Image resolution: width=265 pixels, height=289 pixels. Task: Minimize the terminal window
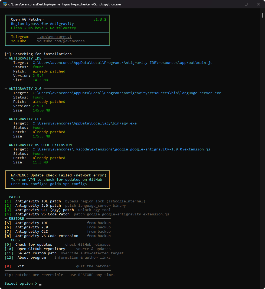234,4
